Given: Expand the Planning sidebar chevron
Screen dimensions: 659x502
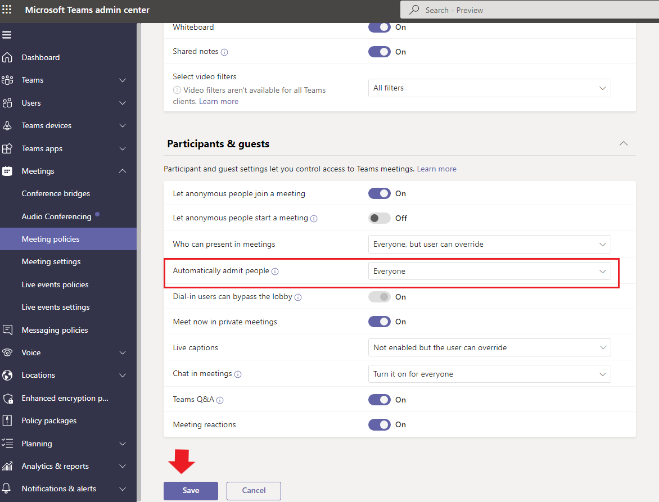Looking at the screenshot, I should click(x=123, y=443).
